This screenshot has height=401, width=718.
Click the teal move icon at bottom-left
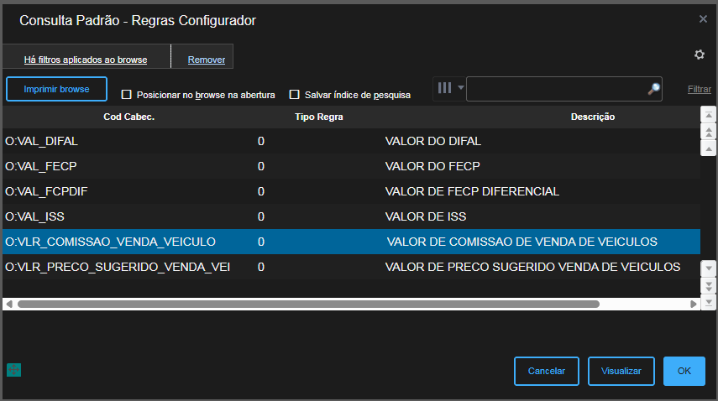pyautogui.click(x=13, y=369)
